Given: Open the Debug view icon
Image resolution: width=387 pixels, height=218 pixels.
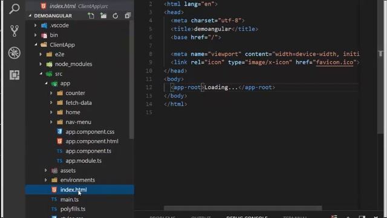Looking at the screenshot, I should coord(15,53).
